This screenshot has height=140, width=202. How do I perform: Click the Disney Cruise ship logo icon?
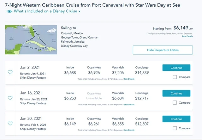(x=9, y=11)
